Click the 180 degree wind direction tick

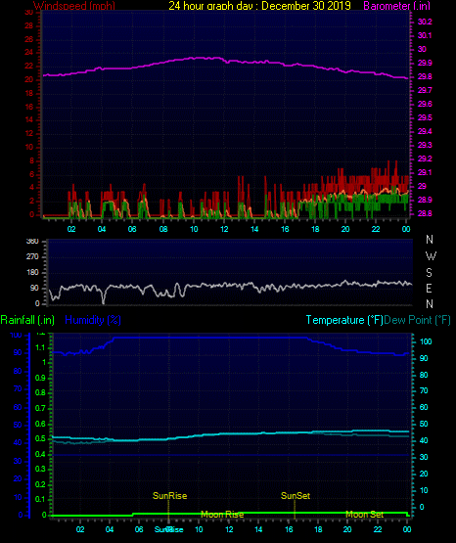point(32,273)
